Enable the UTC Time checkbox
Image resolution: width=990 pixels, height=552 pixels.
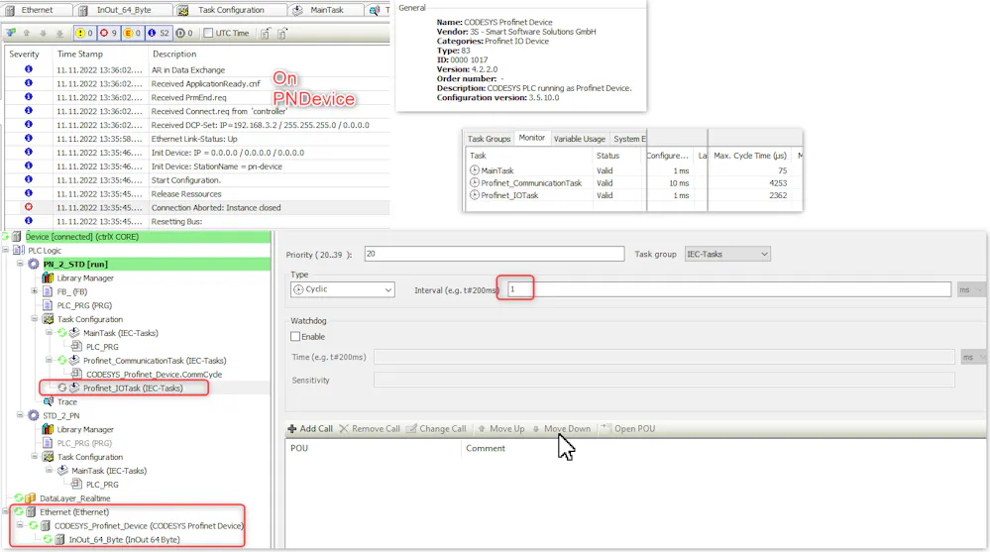point(208,33)
